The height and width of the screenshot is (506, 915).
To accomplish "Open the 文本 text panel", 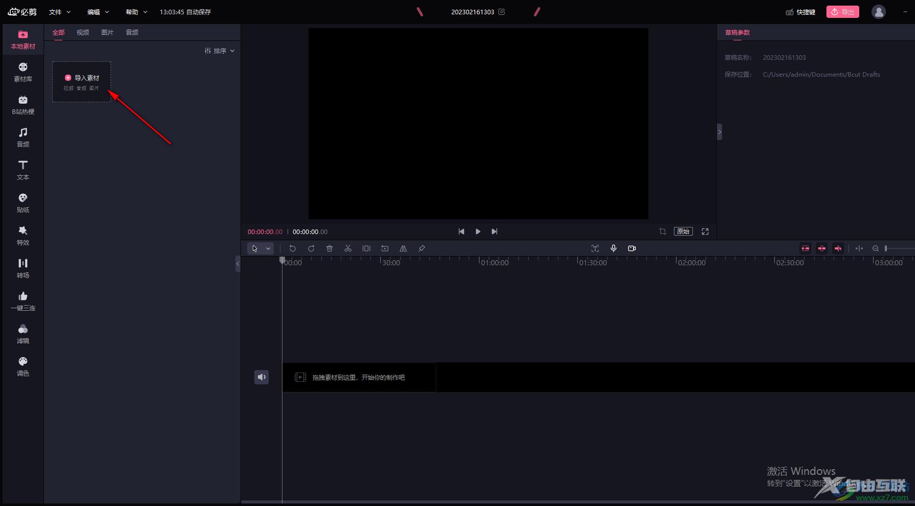I will [x=23, y=171].
